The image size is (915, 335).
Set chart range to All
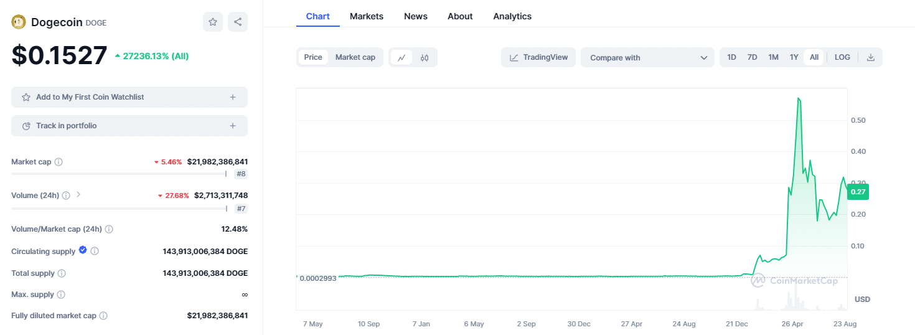click(x=814, y=57)
